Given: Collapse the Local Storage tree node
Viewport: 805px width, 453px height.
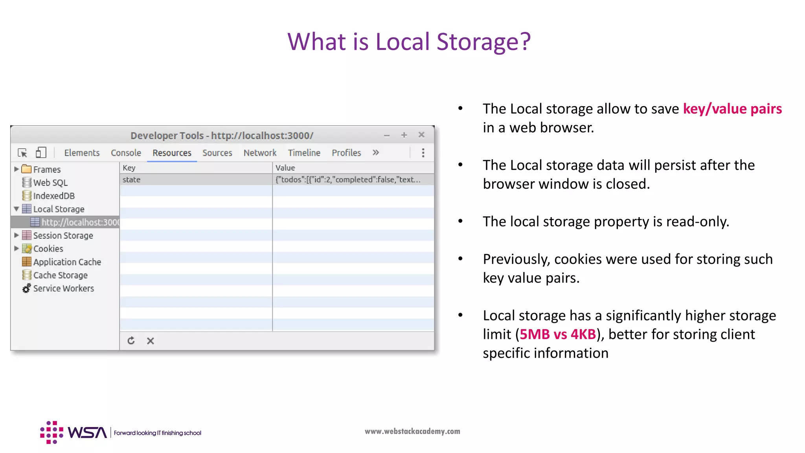Looking at the screenshot, I should [x=17, y=209].
